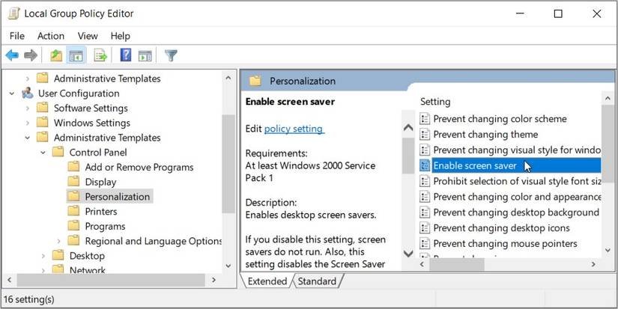
Task: Expand the Regional and Language Options node
Action: click(x=59, y=241)
